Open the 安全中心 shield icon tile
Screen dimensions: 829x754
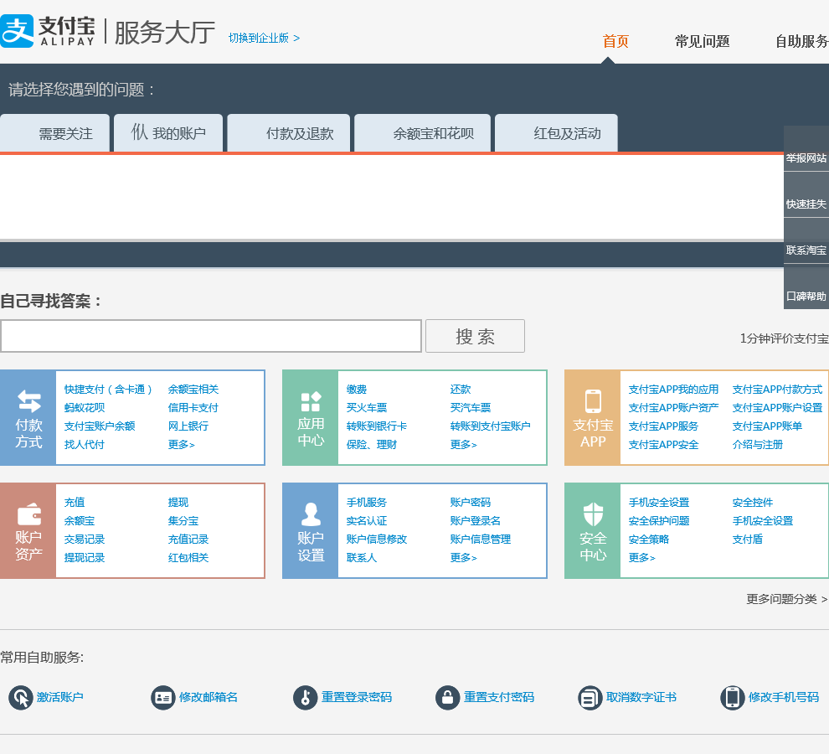tap(593, 530)
